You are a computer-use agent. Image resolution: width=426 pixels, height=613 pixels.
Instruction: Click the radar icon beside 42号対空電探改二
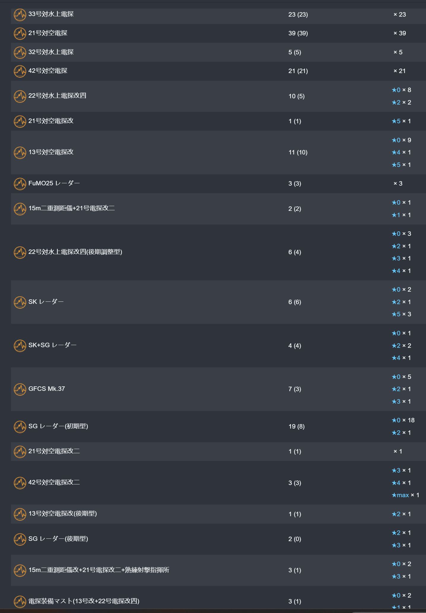pos(20,483)
